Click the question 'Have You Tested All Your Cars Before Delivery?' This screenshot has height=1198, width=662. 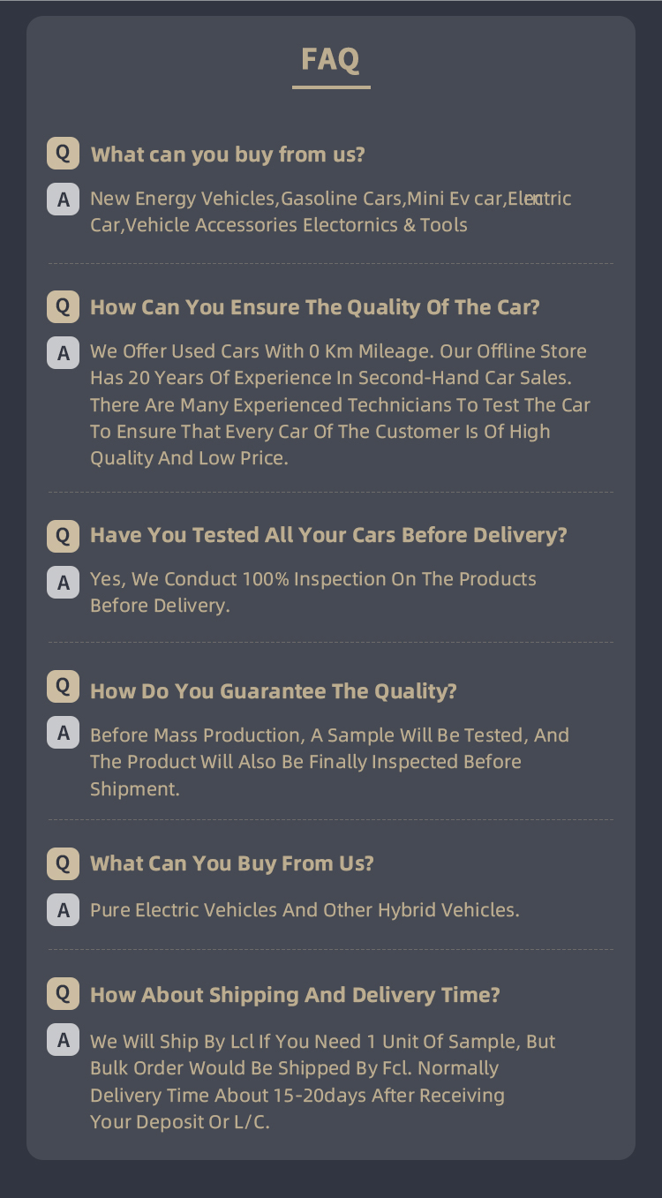coord(328,535)
